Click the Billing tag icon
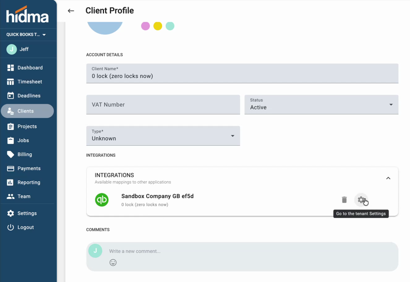 point(11,154)
